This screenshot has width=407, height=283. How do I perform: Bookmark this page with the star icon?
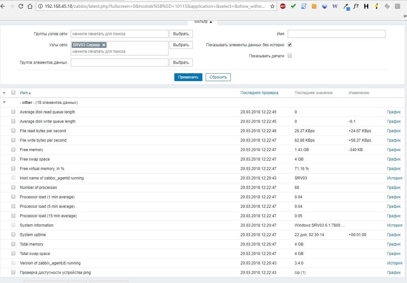[x=272, y=6]
